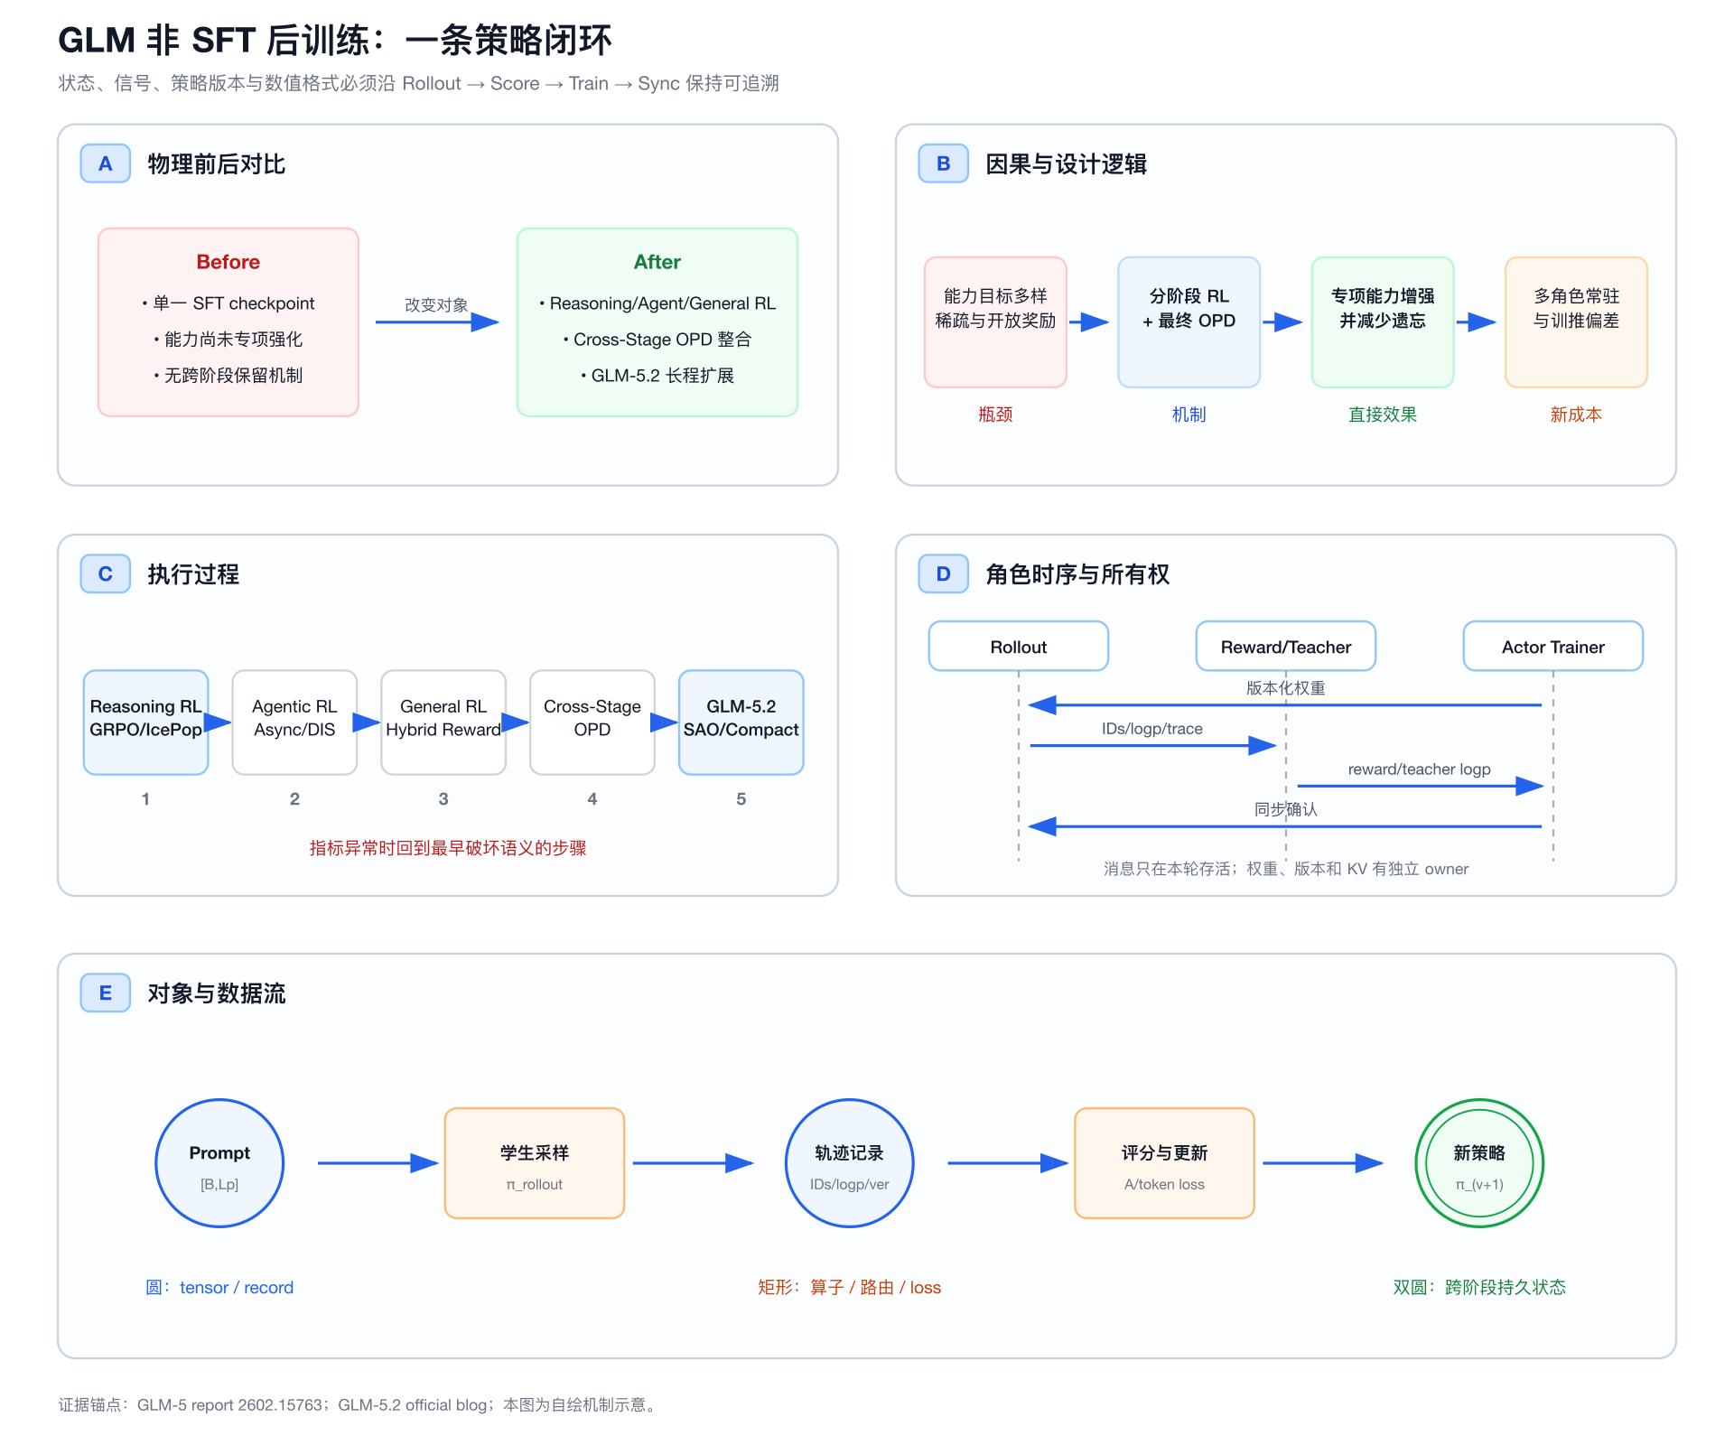
Task: Select the 新策略 double-circle node
Action: pyautogui.click(x=1479, y=1163)
